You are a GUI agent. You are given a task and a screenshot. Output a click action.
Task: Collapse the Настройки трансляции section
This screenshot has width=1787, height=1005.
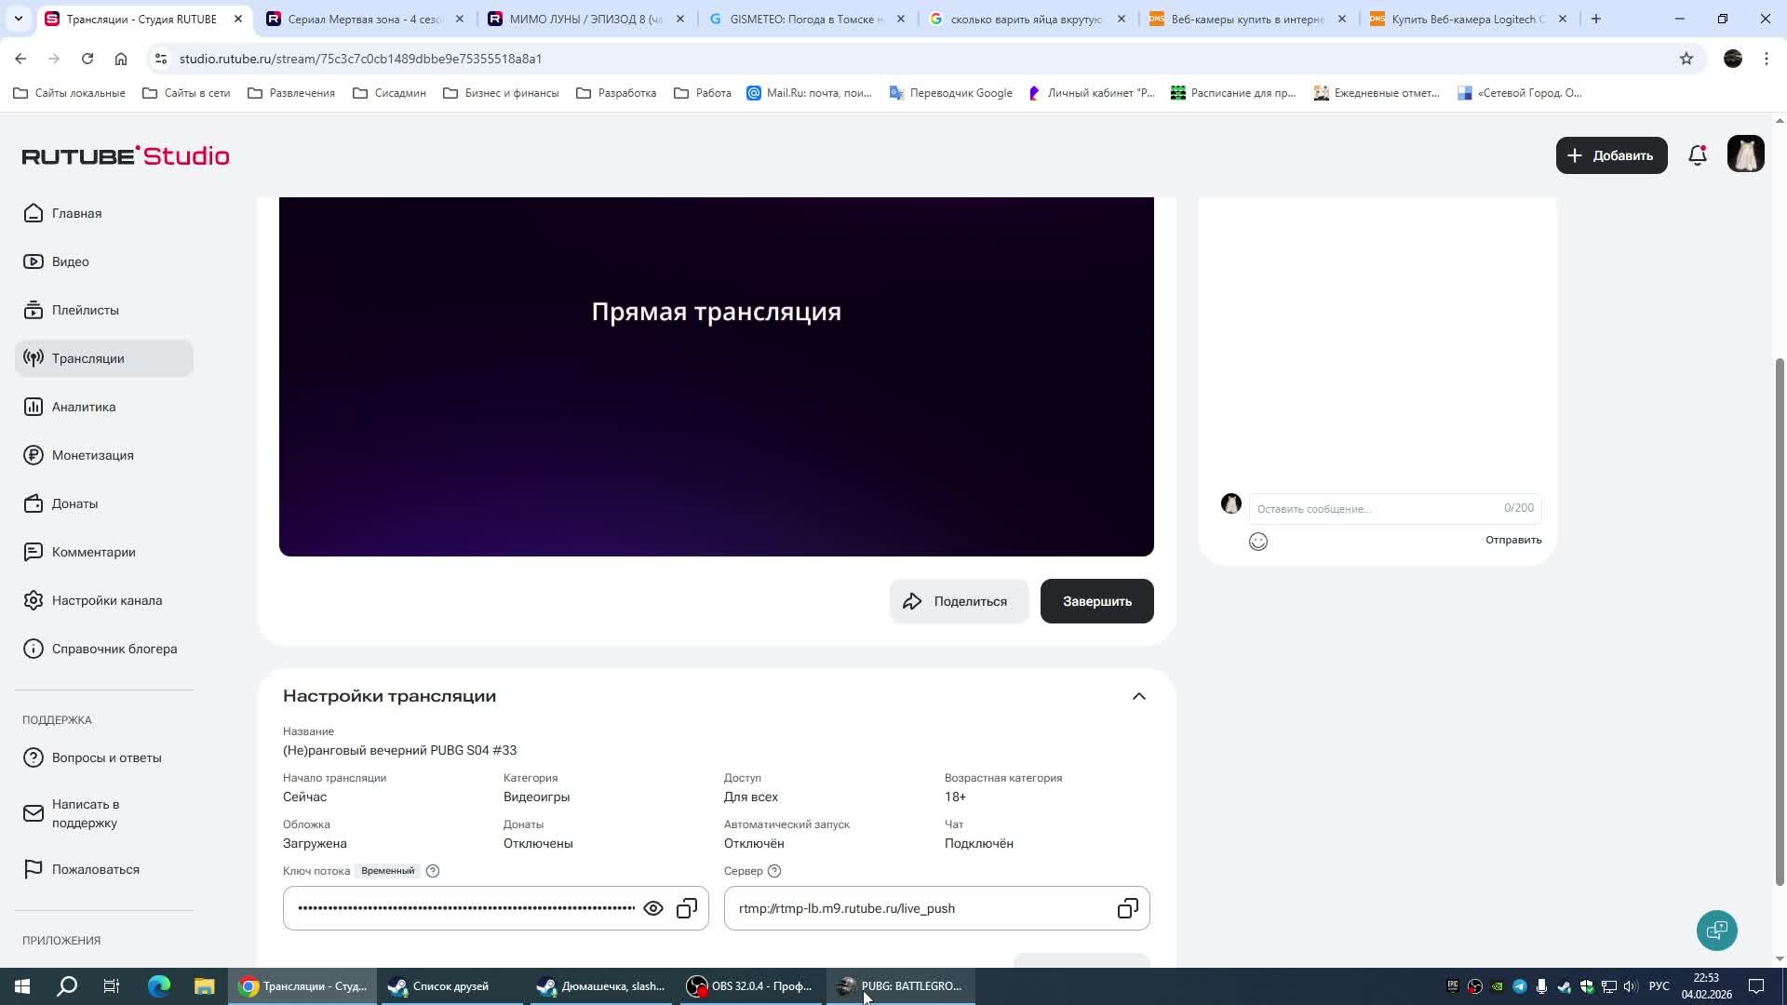[1138, 696]
